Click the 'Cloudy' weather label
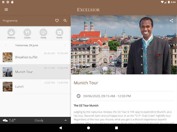 [x=39, y=120]
